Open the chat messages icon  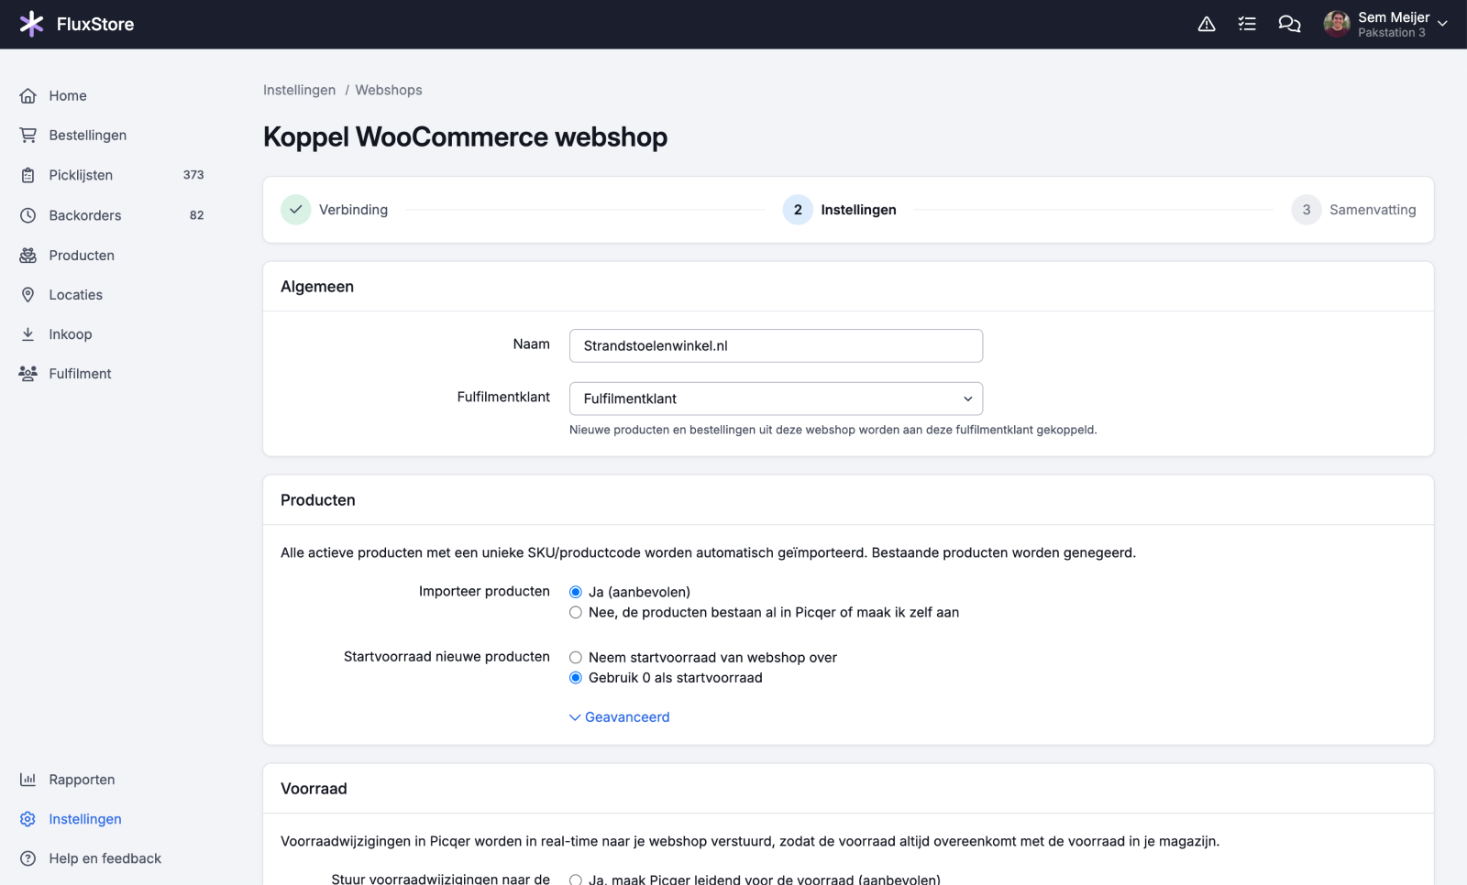tap(1289, 24)
